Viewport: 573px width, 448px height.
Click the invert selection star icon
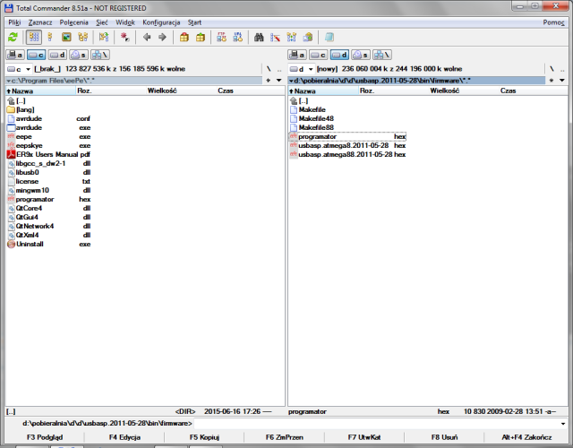point(124,37)
